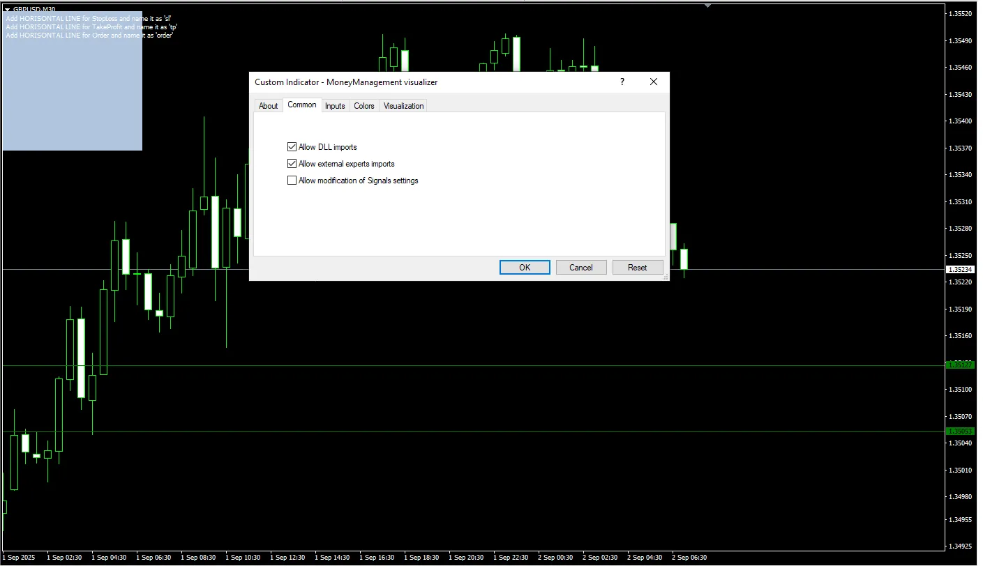
Task: Click the Cancel button
Action: tap(581, 268)
